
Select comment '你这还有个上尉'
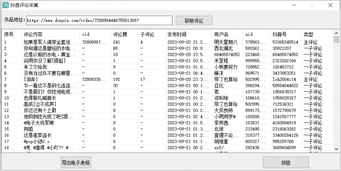click(40, 110)
